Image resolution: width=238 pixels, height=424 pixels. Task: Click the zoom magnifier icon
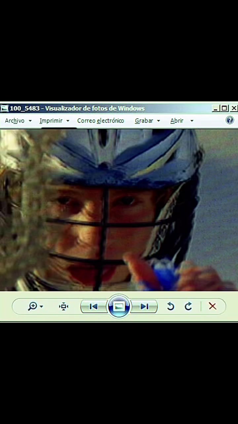(32, 306)
